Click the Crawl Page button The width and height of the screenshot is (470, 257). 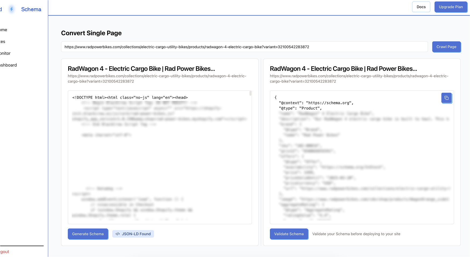[446, 47]
